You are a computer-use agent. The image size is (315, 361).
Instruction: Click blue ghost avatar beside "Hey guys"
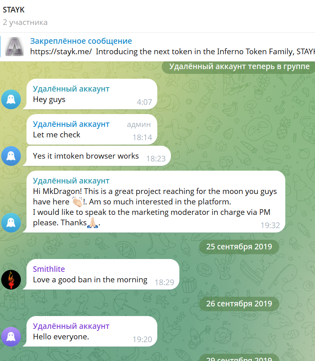point(11,100)
